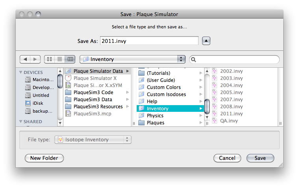Screen dimensions: 299x189
Task: Click the search field
Action: (x=234, y=59)
